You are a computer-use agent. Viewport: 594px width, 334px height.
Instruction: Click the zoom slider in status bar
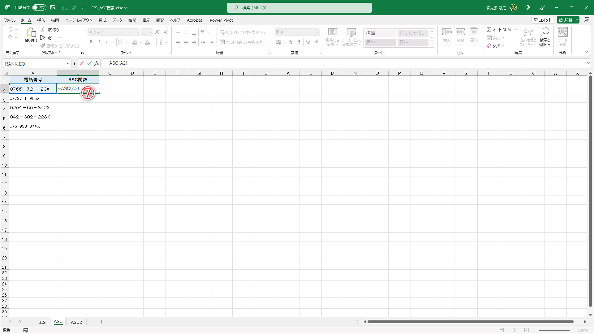coord(554,330)
